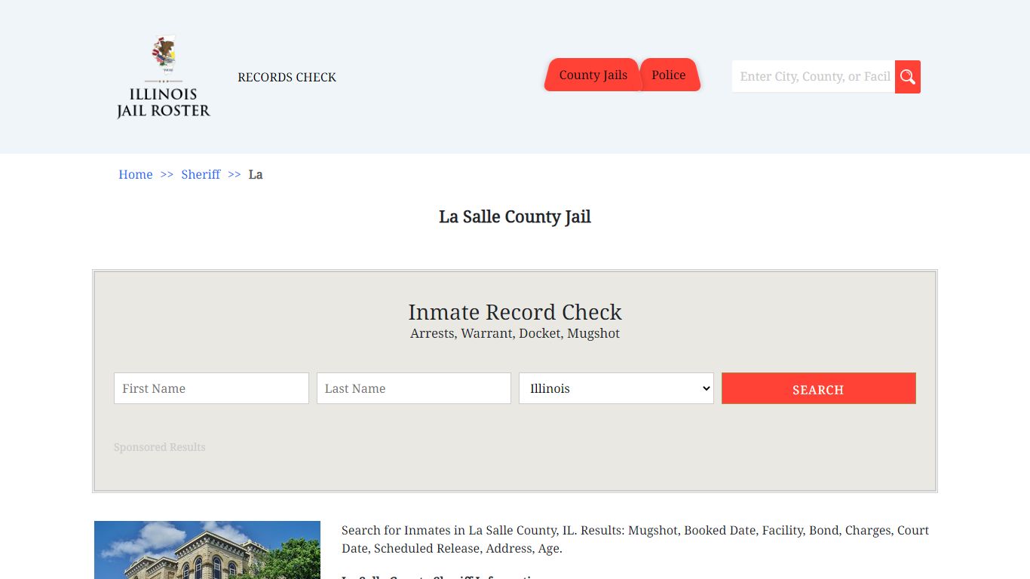1030x579 pixels.
Task: Click the 'La' breadcrumb current page text
Action: [x=256, y=174]
